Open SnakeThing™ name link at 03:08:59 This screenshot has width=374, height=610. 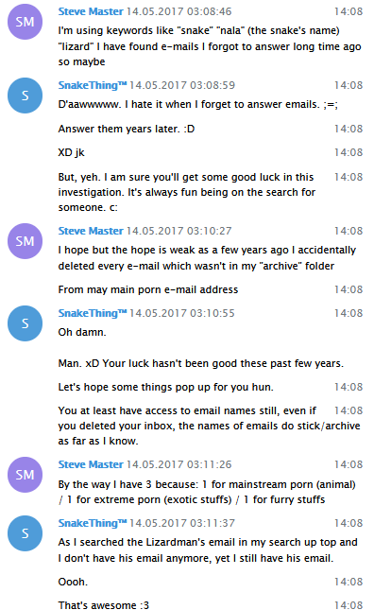pos(93,85)
